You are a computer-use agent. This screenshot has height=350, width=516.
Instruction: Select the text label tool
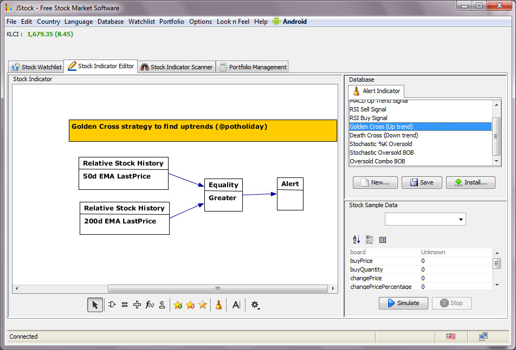236,305
